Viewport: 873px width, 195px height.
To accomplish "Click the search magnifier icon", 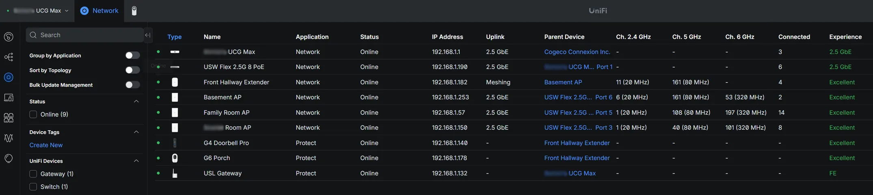I will [x=33, y=35].
